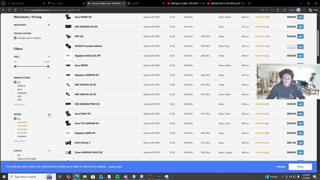Check the MSI manufacturer filter
This screenshot has width=320, height=180.
[x=15, y=96]
